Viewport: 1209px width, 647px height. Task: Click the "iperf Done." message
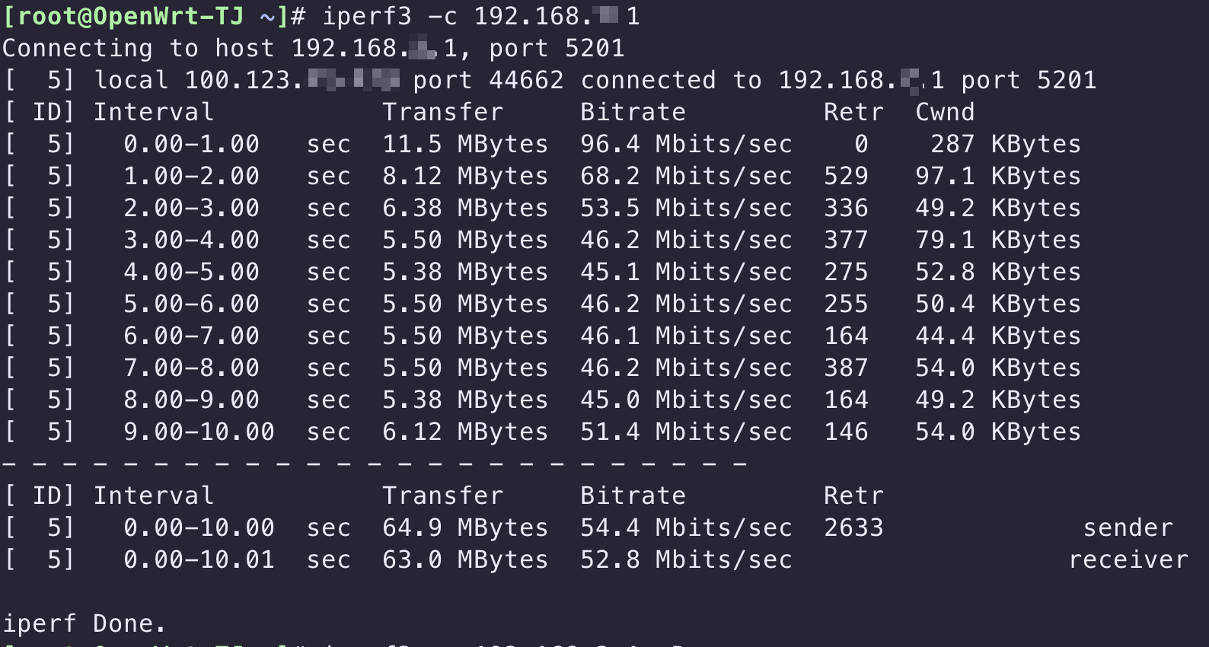pyautogui.click(x=84, y=623)
